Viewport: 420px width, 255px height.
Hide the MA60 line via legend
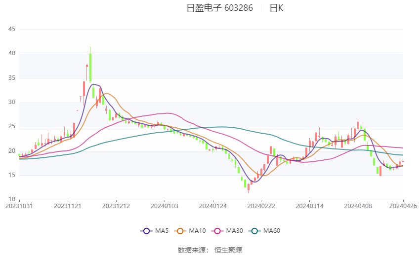tap(264, 231)
